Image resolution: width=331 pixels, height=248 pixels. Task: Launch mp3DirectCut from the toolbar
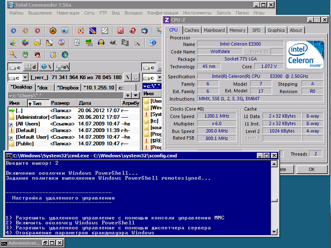point(89,43)
